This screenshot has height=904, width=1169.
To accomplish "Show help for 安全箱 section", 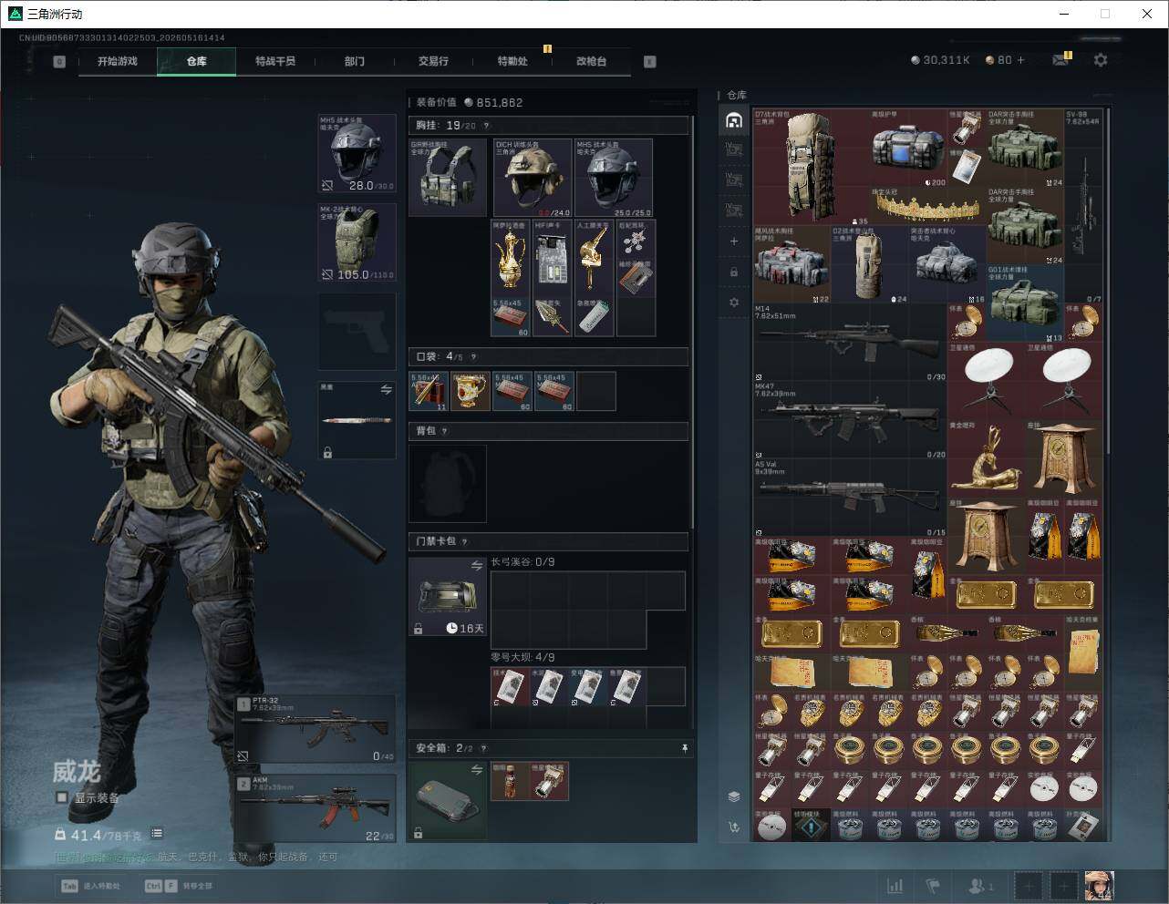I will (484, 748).
